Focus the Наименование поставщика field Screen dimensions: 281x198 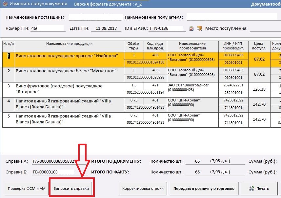pos(95,17)
